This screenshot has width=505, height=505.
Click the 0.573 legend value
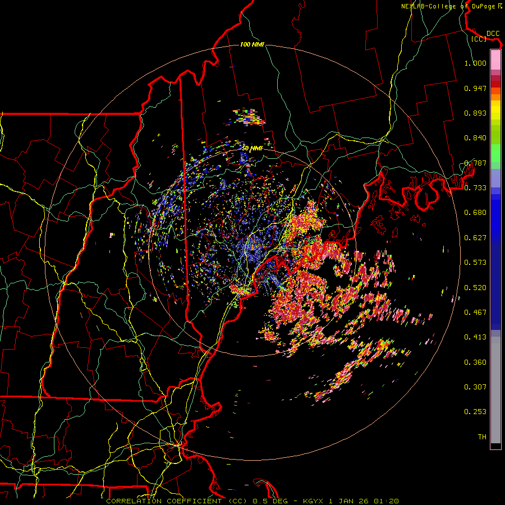pos(475,263)
